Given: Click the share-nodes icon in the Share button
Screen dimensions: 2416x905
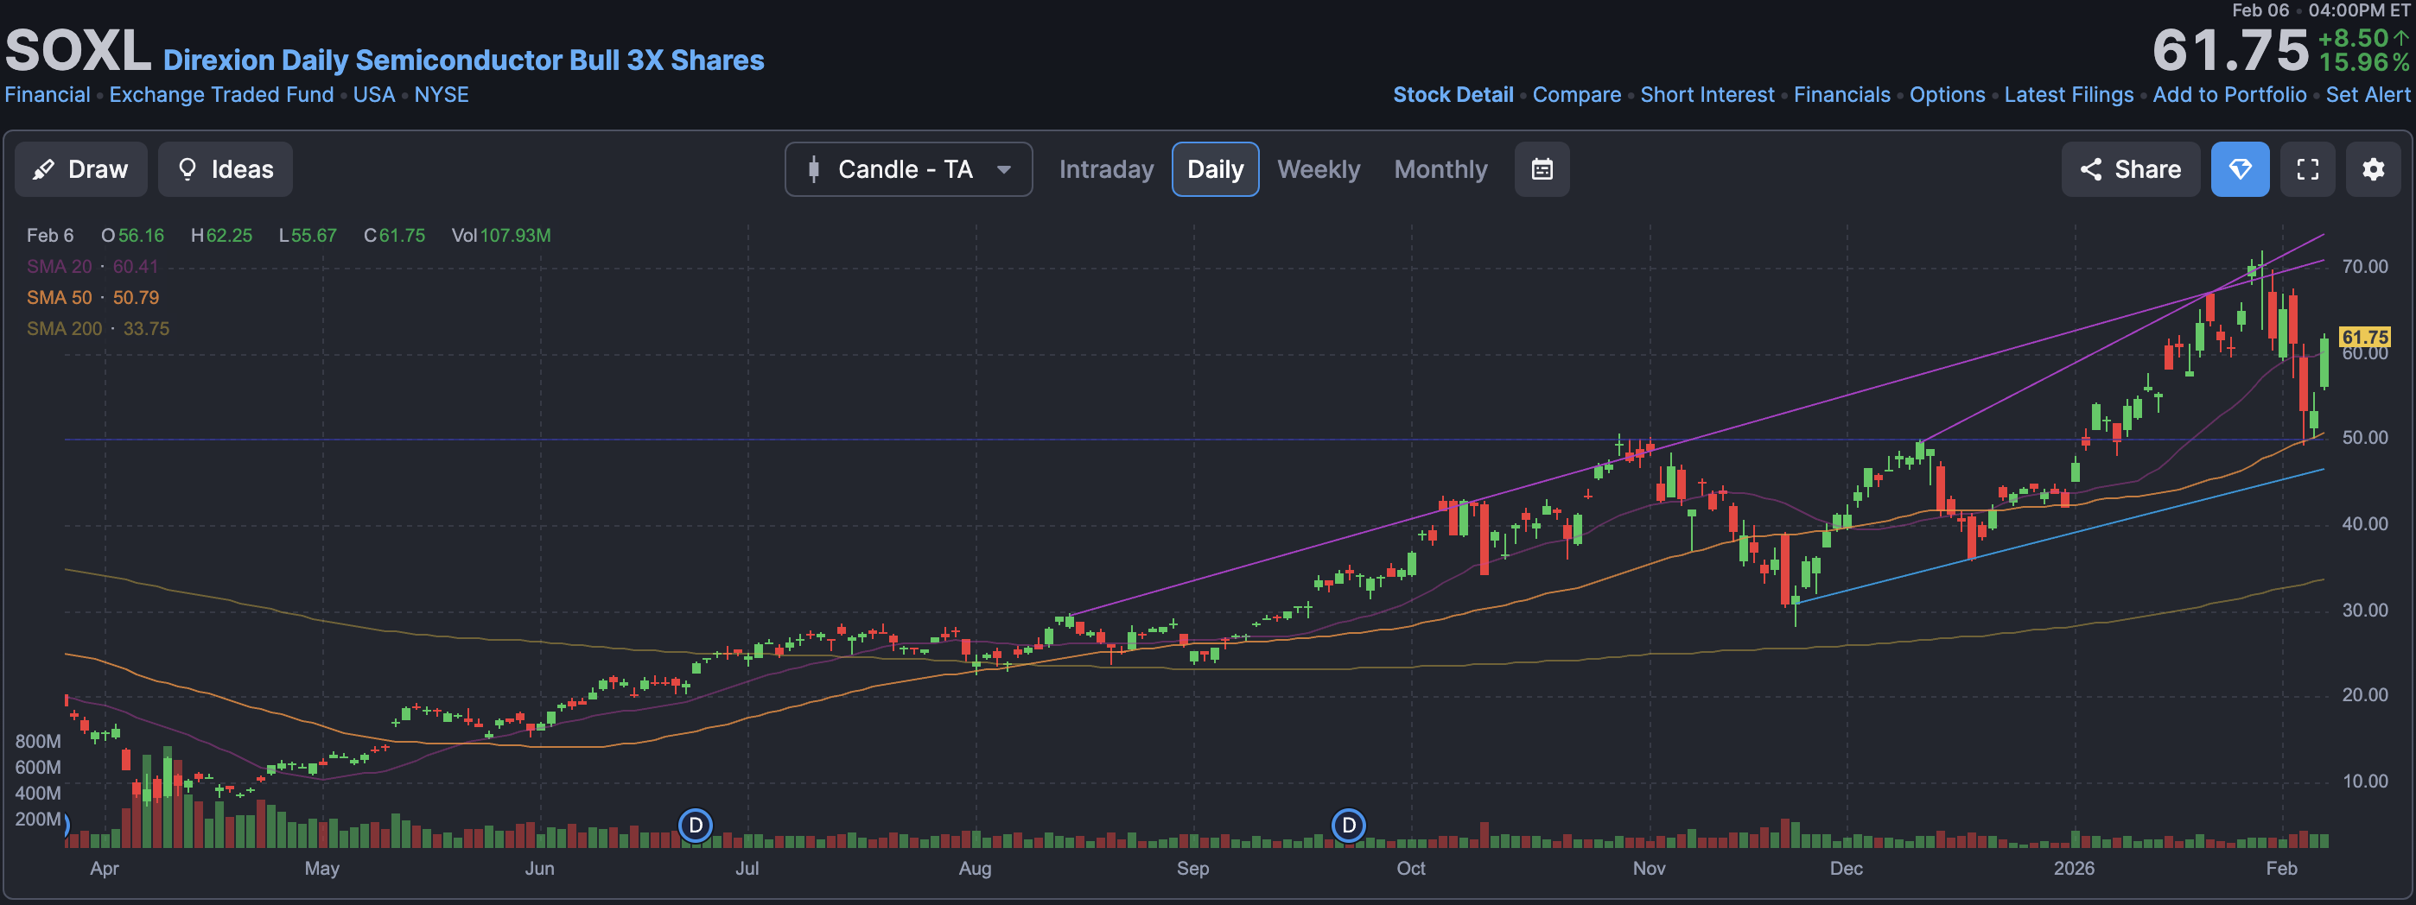Looking at the screenshot, I should click(2089, 169).
